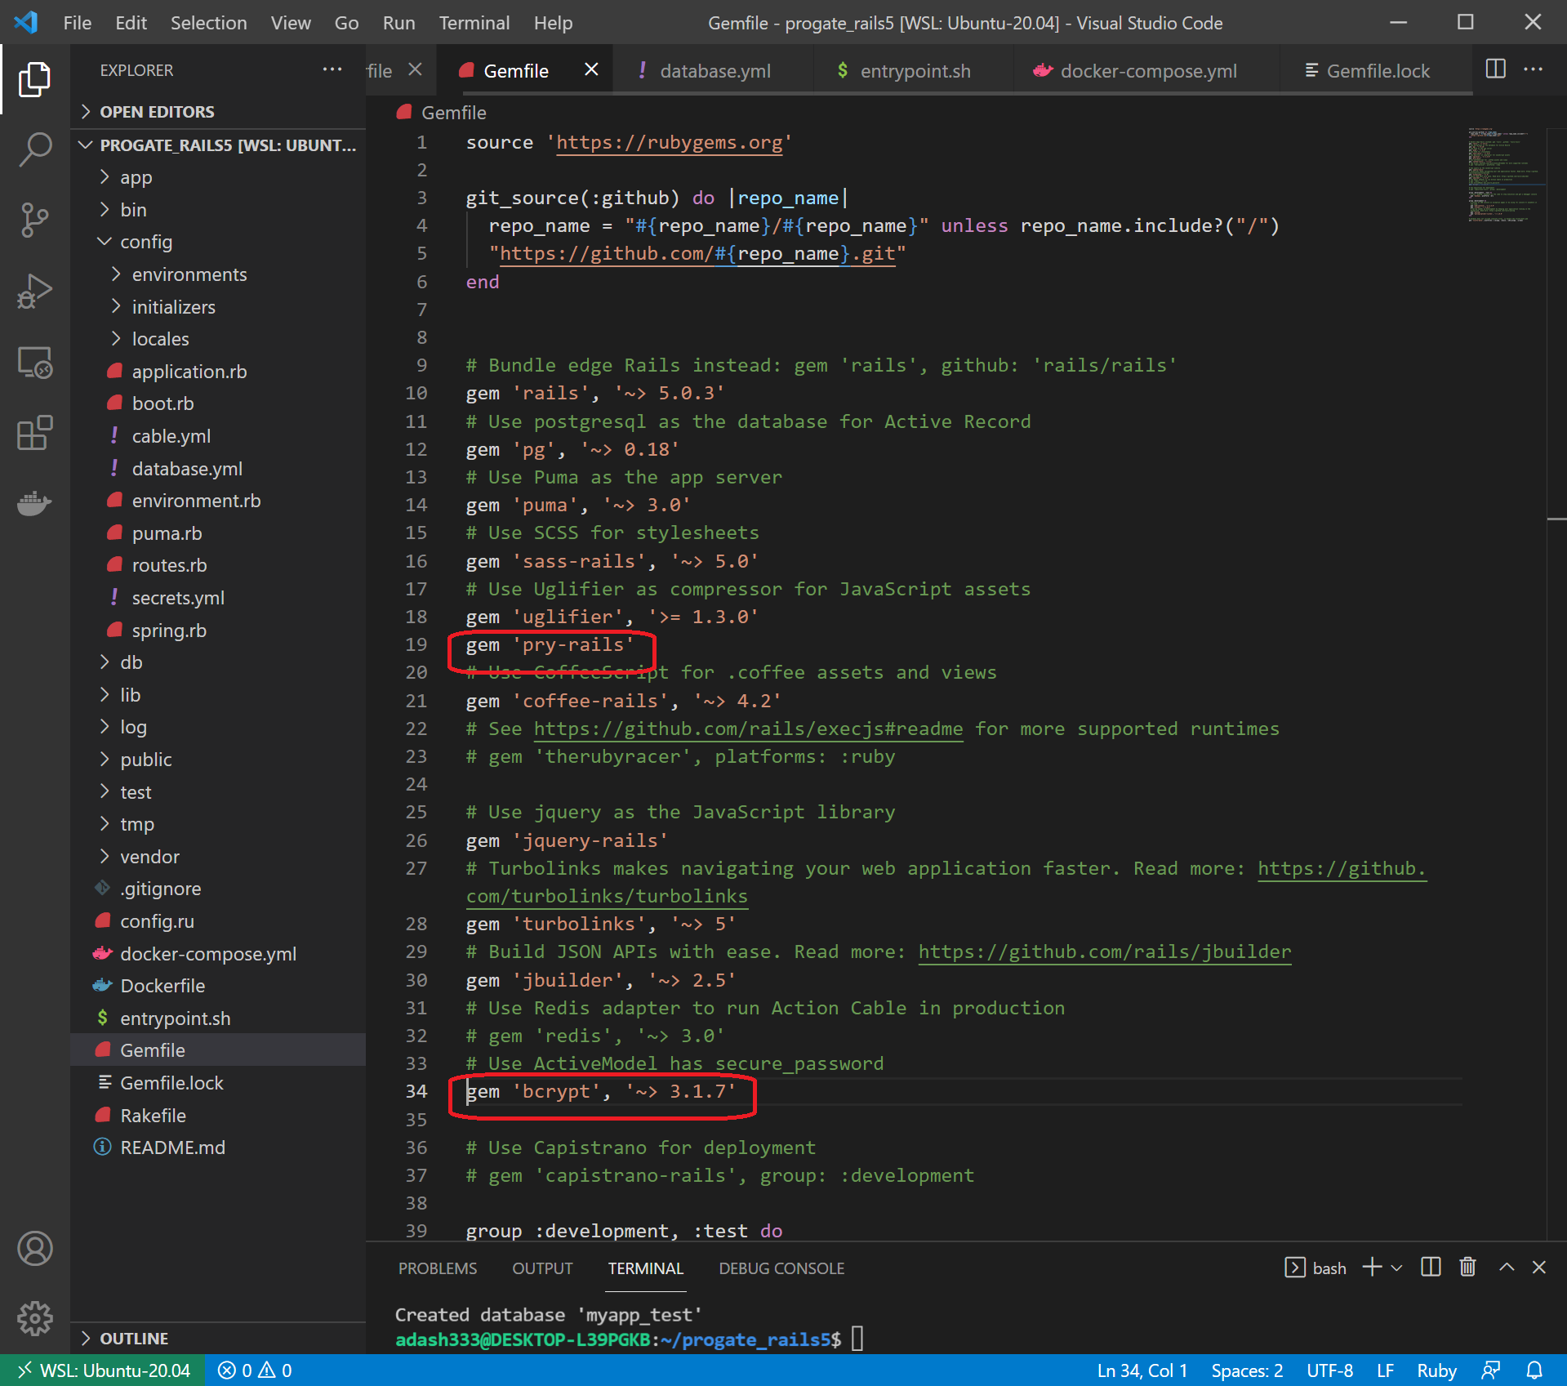
Task: Expand the OUTLINE section
Action: point(218,1338)
